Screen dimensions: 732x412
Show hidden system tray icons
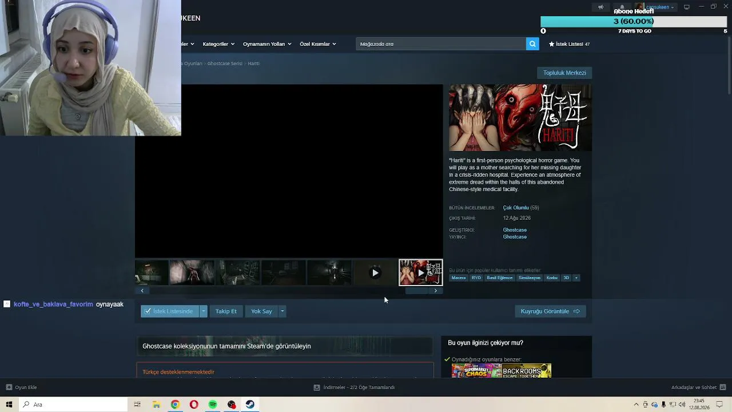(636, 405)
